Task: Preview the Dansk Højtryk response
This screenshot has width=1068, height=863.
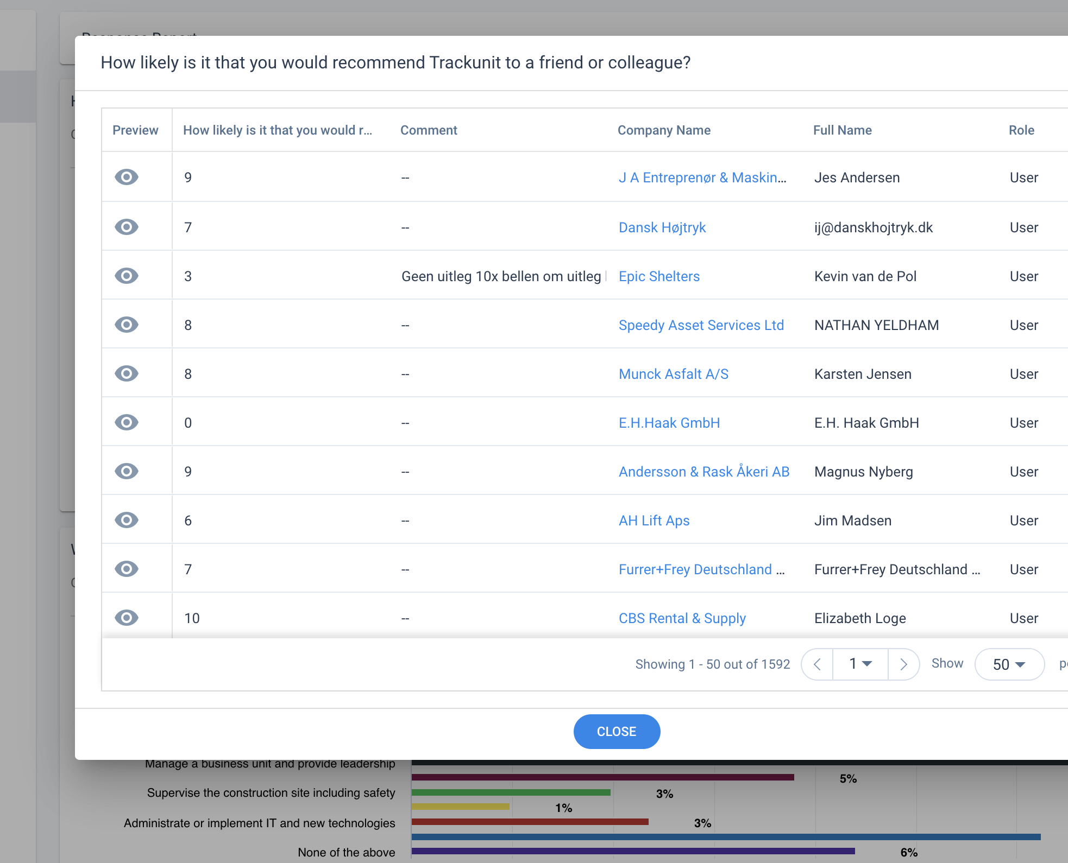Action: coord(127,227)
